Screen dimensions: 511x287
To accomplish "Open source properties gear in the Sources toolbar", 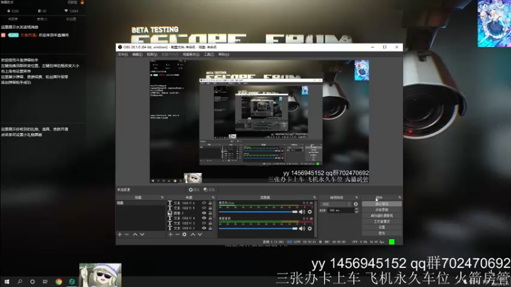I will click(185, 234).
